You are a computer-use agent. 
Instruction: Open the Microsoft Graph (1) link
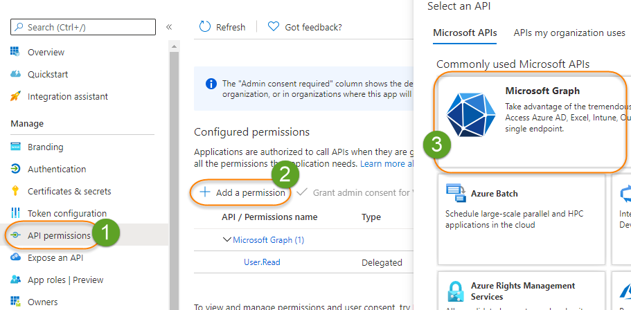click(x=269, y=240)
